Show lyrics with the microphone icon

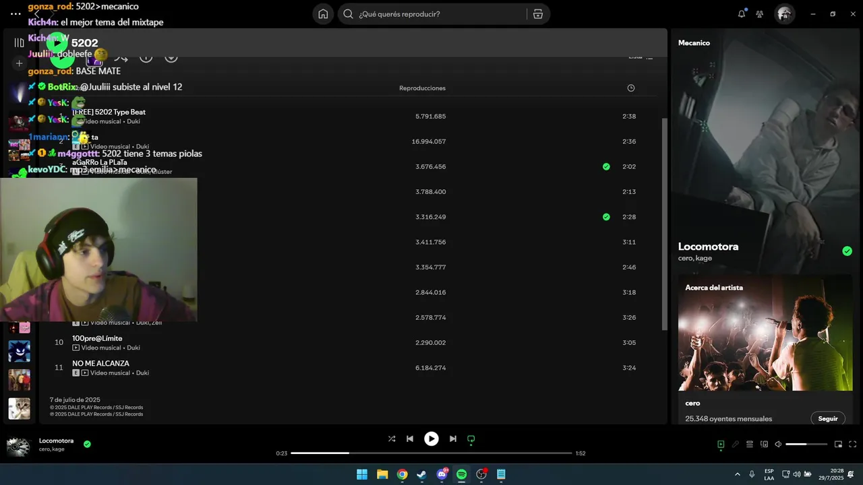point(736,444)
